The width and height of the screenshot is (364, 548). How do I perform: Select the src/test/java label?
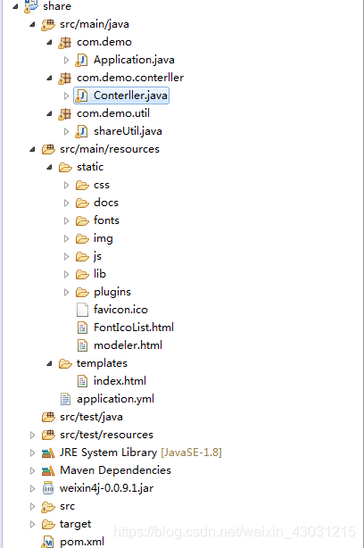click(91, 417)
